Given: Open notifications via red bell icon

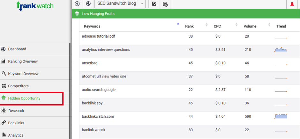Looking at the screenshot, I should [292, 4].
